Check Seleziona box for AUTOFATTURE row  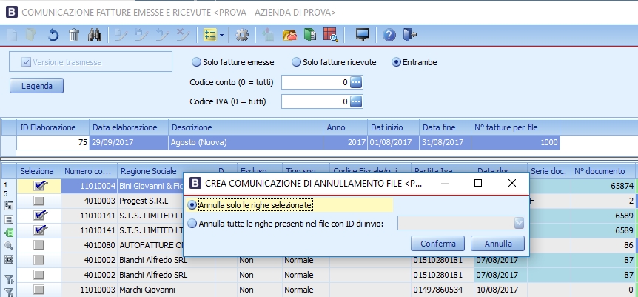(x=39, y=245)
